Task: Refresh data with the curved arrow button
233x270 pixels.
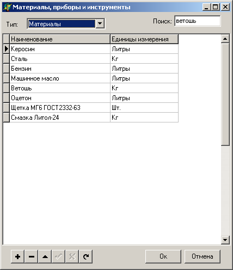Action: (86, 256)
